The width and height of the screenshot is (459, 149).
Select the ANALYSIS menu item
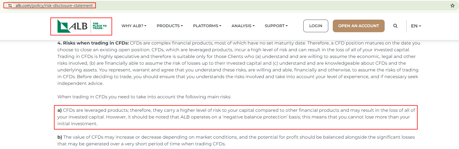243,26
